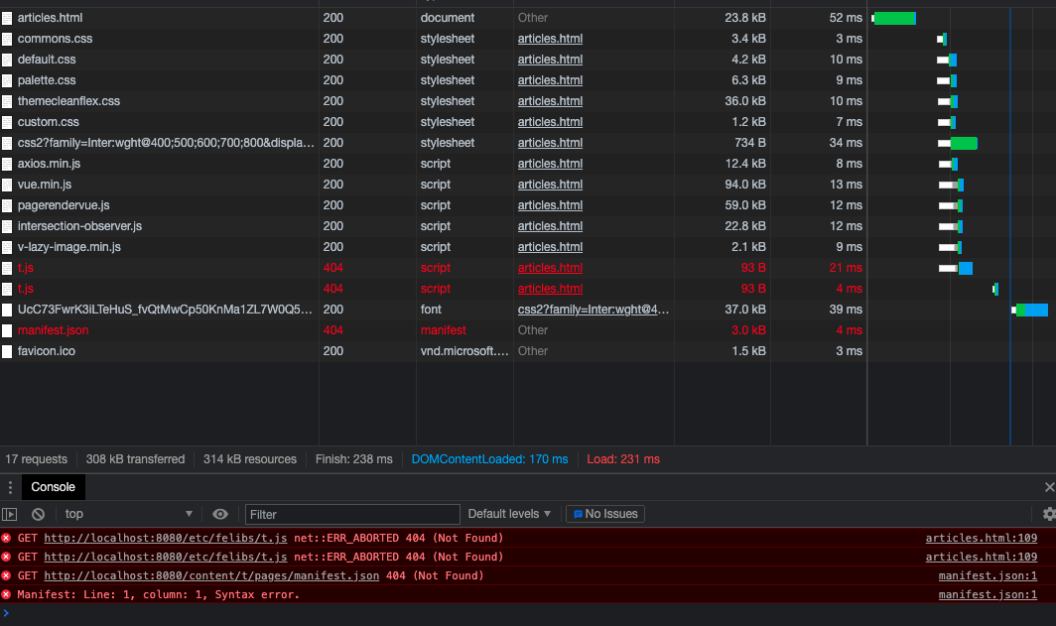Follow the articles.html initiator link for axios.min.js
The height and width of the screenshot is (626, 1056).
coord(550,163)
